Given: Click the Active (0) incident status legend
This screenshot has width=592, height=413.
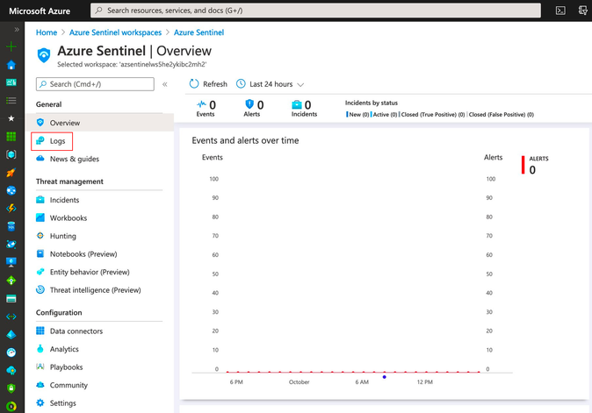Looking at the screenshot, I should tap(384, 115).
